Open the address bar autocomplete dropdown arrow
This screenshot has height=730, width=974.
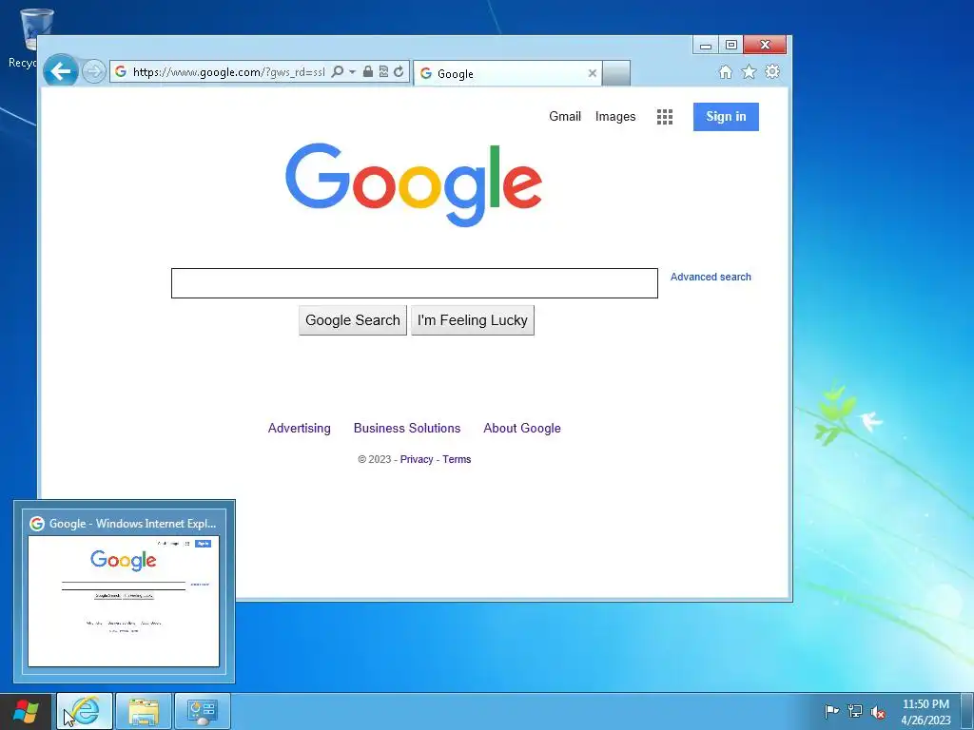pyautogui.click(x=352, y=71)
